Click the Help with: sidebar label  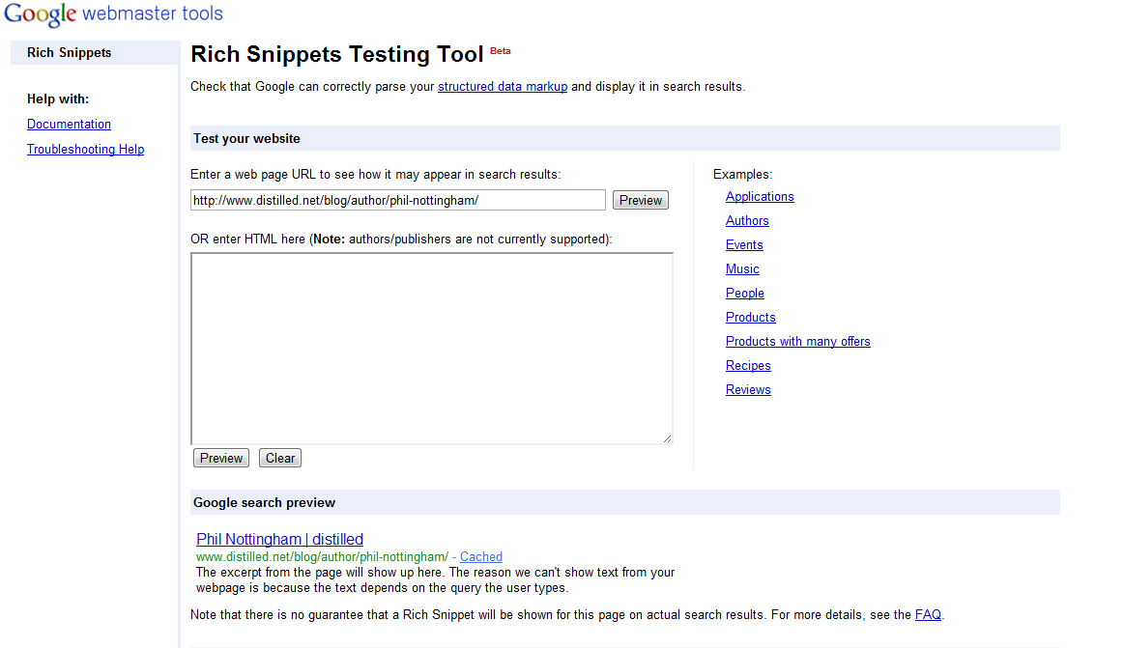[58, 99]
